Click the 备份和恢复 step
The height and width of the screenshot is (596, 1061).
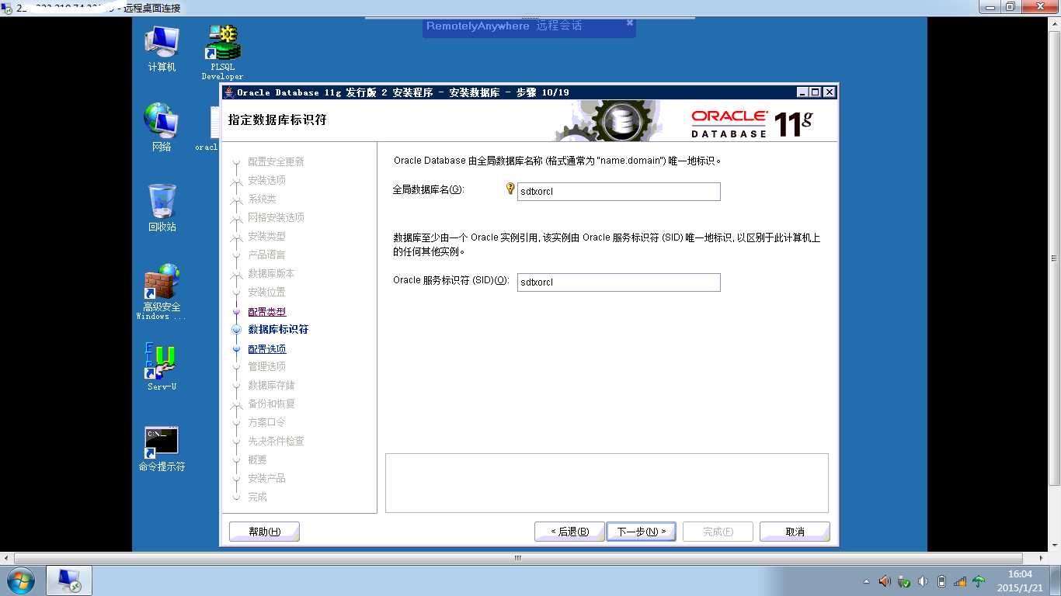pyautogui.click(x=271, y=404)
